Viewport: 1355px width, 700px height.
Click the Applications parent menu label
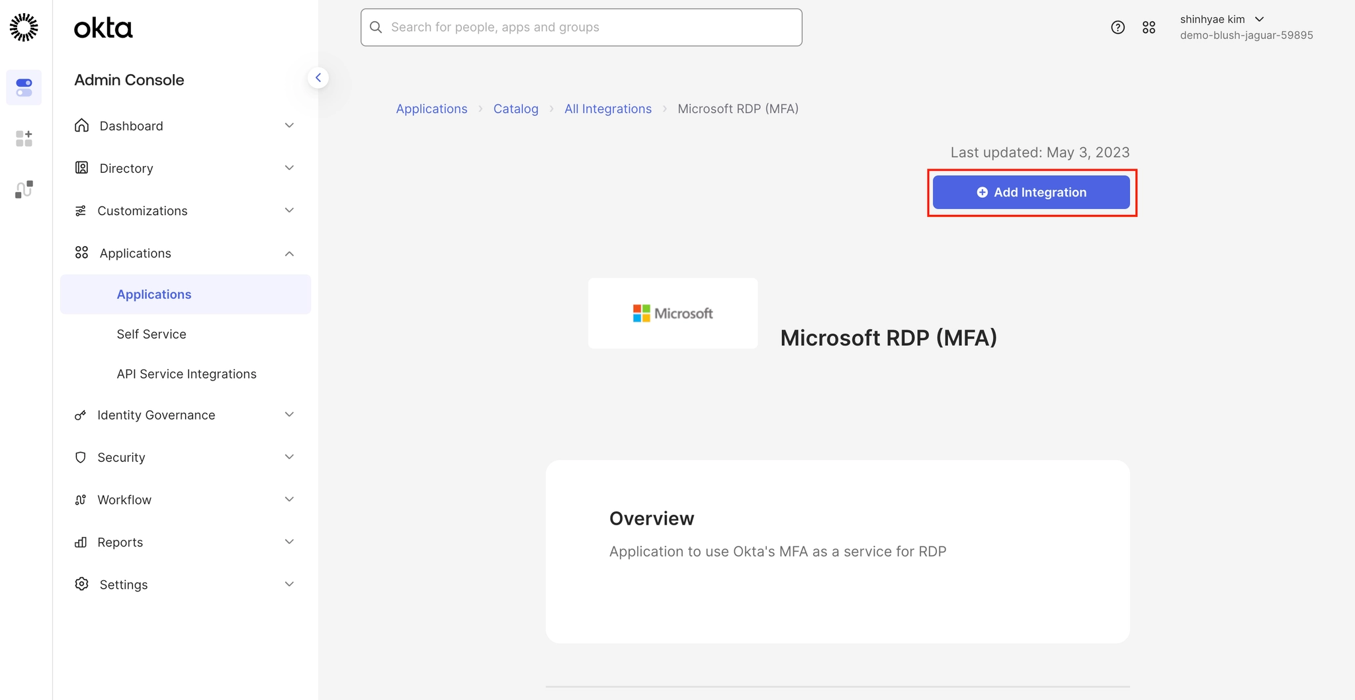click(135, 253)
